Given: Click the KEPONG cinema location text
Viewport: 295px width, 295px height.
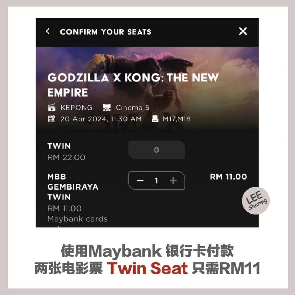Looking at the screenshot, I should click(x=76, y=107).
